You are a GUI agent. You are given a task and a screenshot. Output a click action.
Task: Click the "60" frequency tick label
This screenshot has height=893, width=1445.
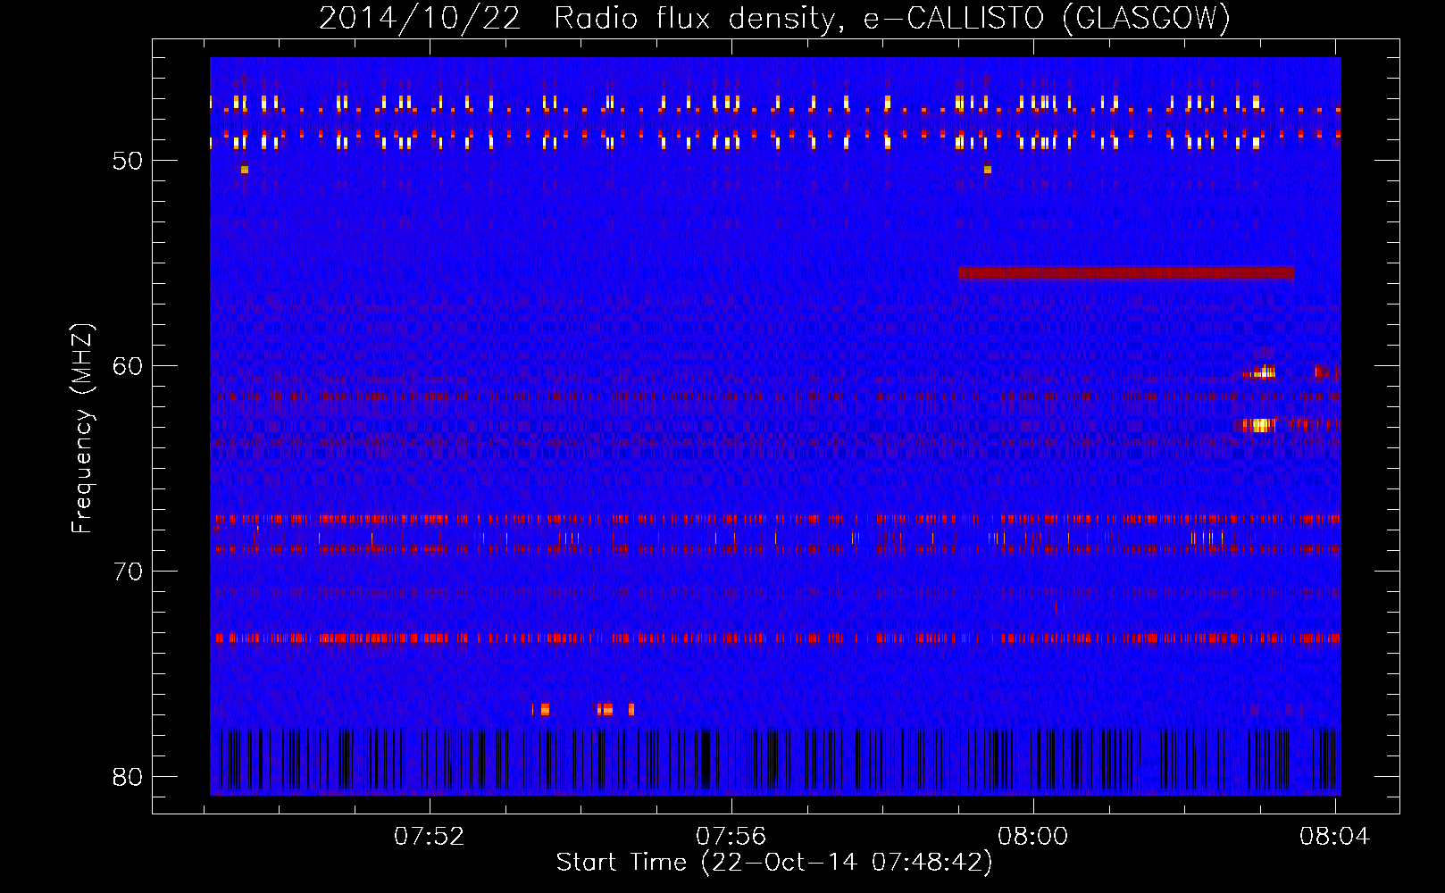coord(128,366)
